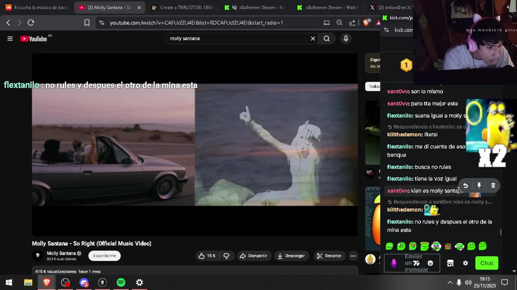This screenshot has height=290, width=517.
Task: Click the YouTube search magnifier button
Action: [327, 39]
